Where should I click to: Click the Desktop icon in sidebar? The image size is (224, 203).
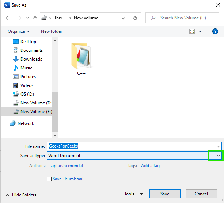16,42
